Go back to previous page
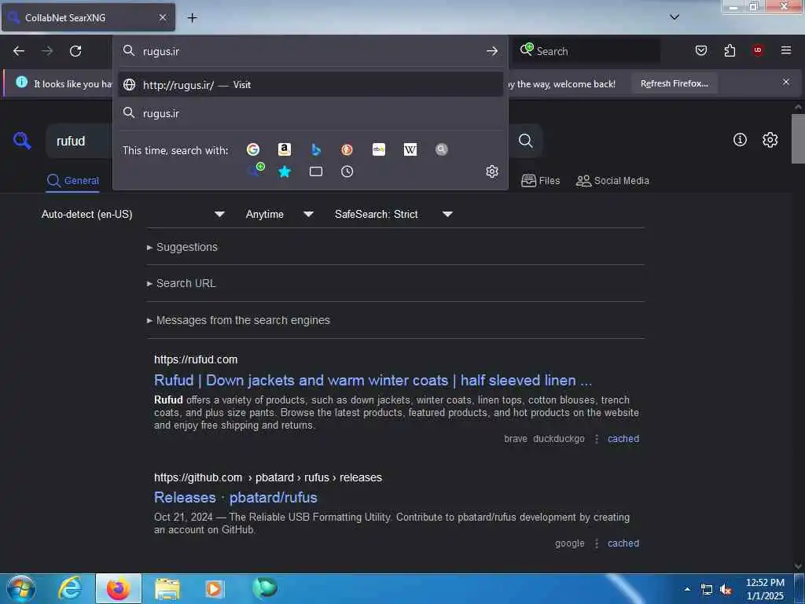805x604 pixels. coord(19,51)
